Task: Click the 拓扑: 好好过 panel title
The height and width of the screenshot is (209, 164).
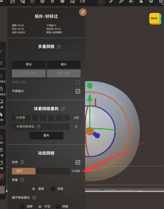Action: tap(46, 16)
